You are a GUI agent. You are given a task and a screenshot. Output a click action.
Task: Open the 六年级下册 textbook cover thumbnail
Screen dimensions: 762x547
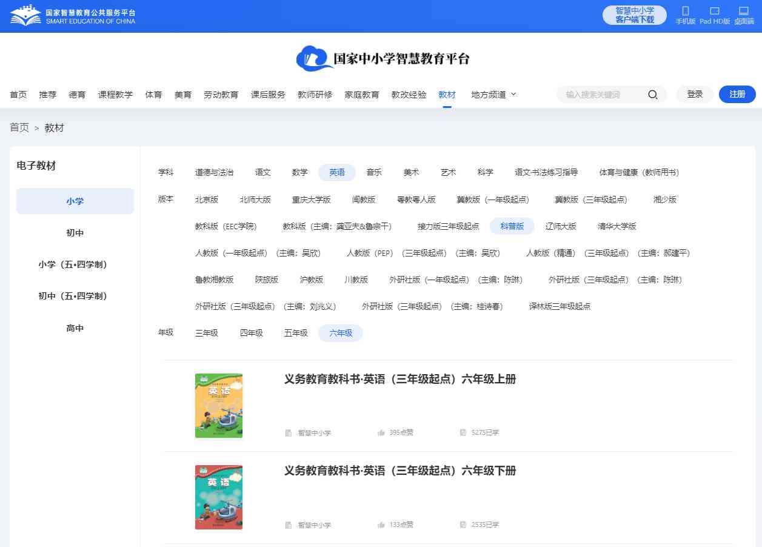(219, 497)
